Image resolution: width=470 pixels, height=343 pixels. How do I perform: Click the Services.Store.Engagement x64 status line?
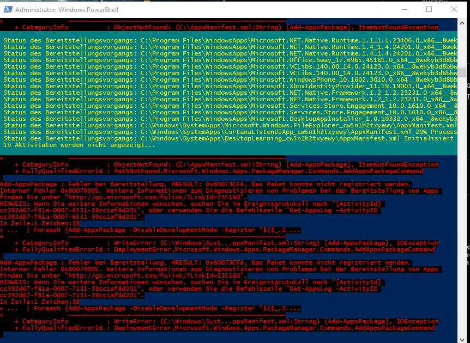click(230, 106)
